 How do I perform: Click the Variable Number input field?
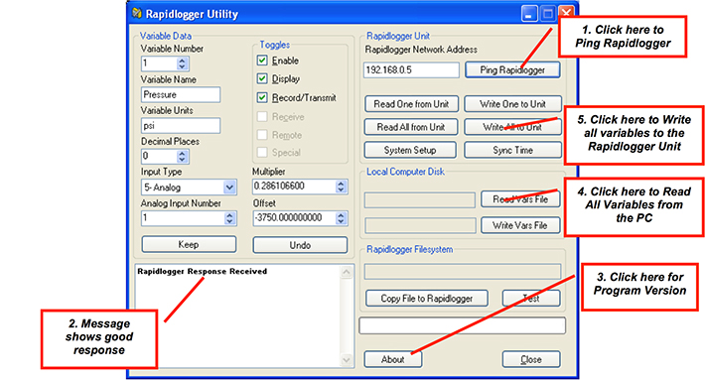click(159, 63)
